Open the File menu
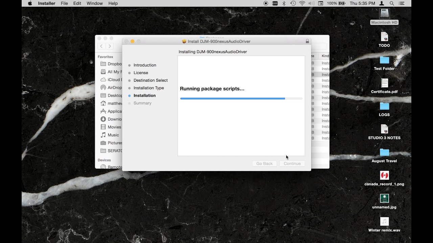Image resolution: width=433 pixels, height=243 pixels. 64,3
